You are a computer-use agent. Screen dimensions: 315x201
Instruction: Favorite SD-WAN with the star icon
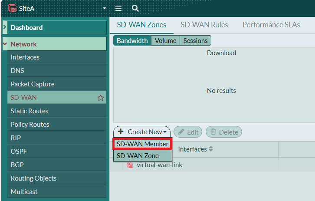coord(101,98)
